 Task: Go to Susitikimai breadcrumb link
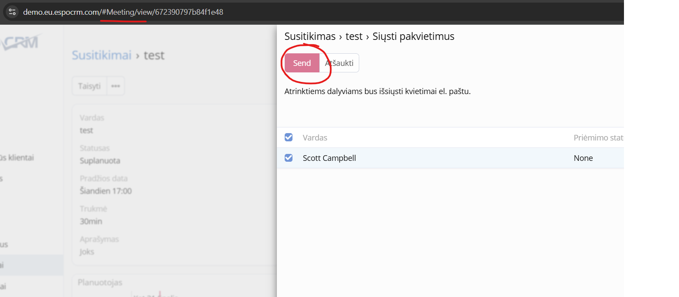tap(101, 55)
